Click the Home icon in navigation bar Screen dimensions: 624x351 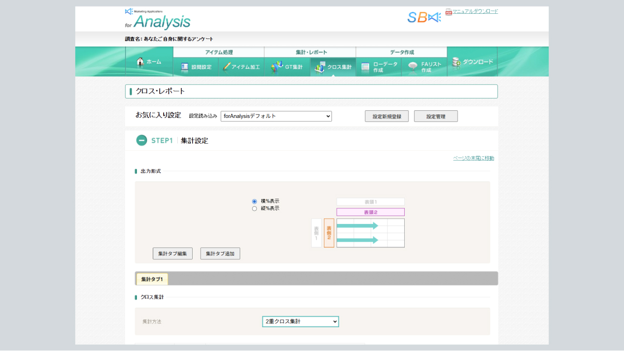pyautogui.click(x=140, y=62)
